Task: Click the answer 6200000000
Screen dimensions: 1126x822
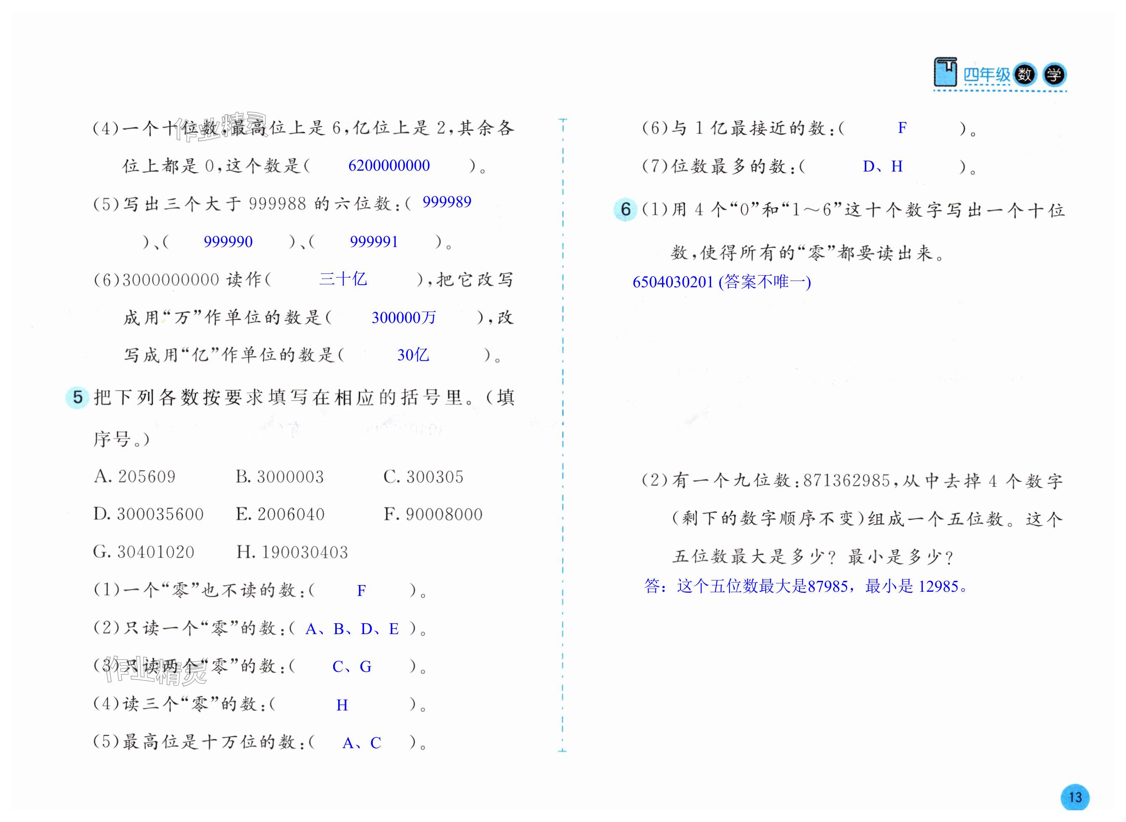Action: tap(389, 165)
